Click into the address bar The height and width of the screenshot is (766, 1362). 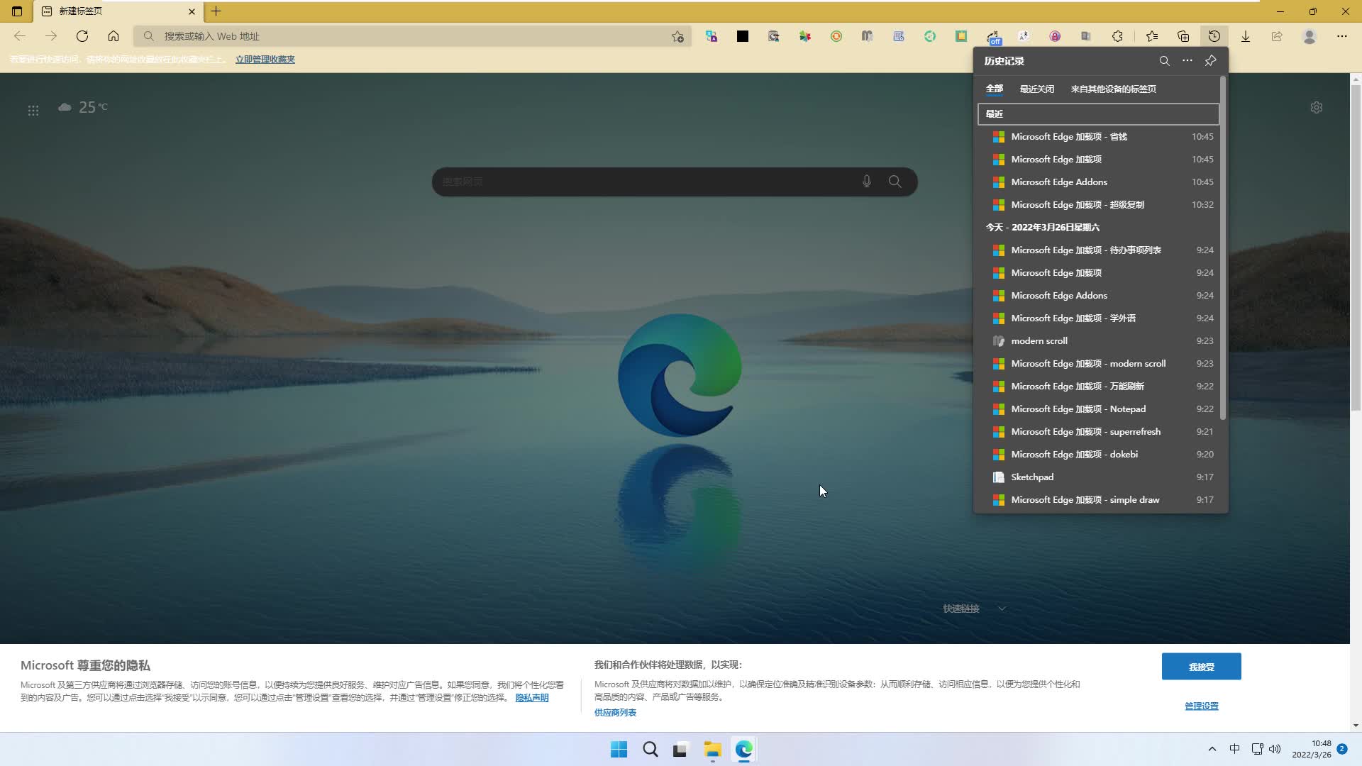click(411, 36)
